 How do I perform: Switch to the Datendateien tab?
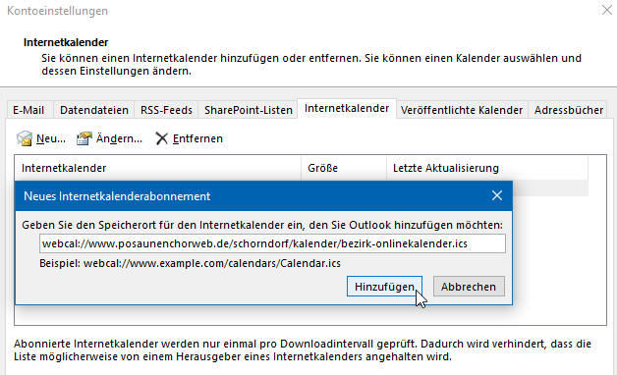coord(94,110)
